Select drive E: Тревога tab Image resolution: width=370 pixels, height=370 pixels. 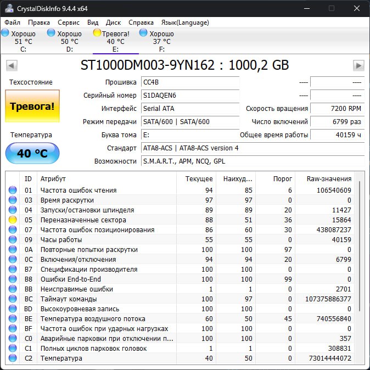point(115,41)
